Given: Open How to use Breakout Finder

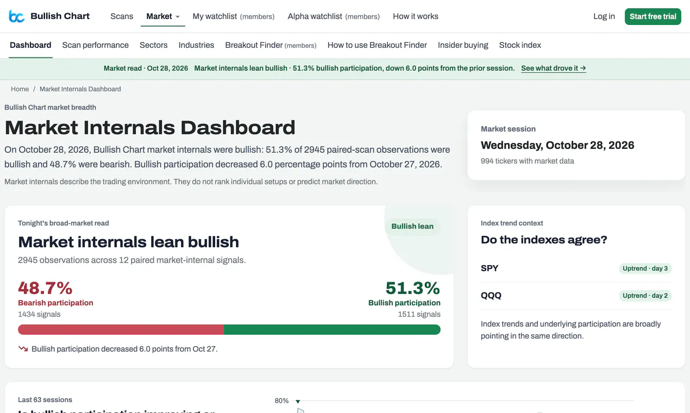Looking at the screenshot, I should coord(377,45).
